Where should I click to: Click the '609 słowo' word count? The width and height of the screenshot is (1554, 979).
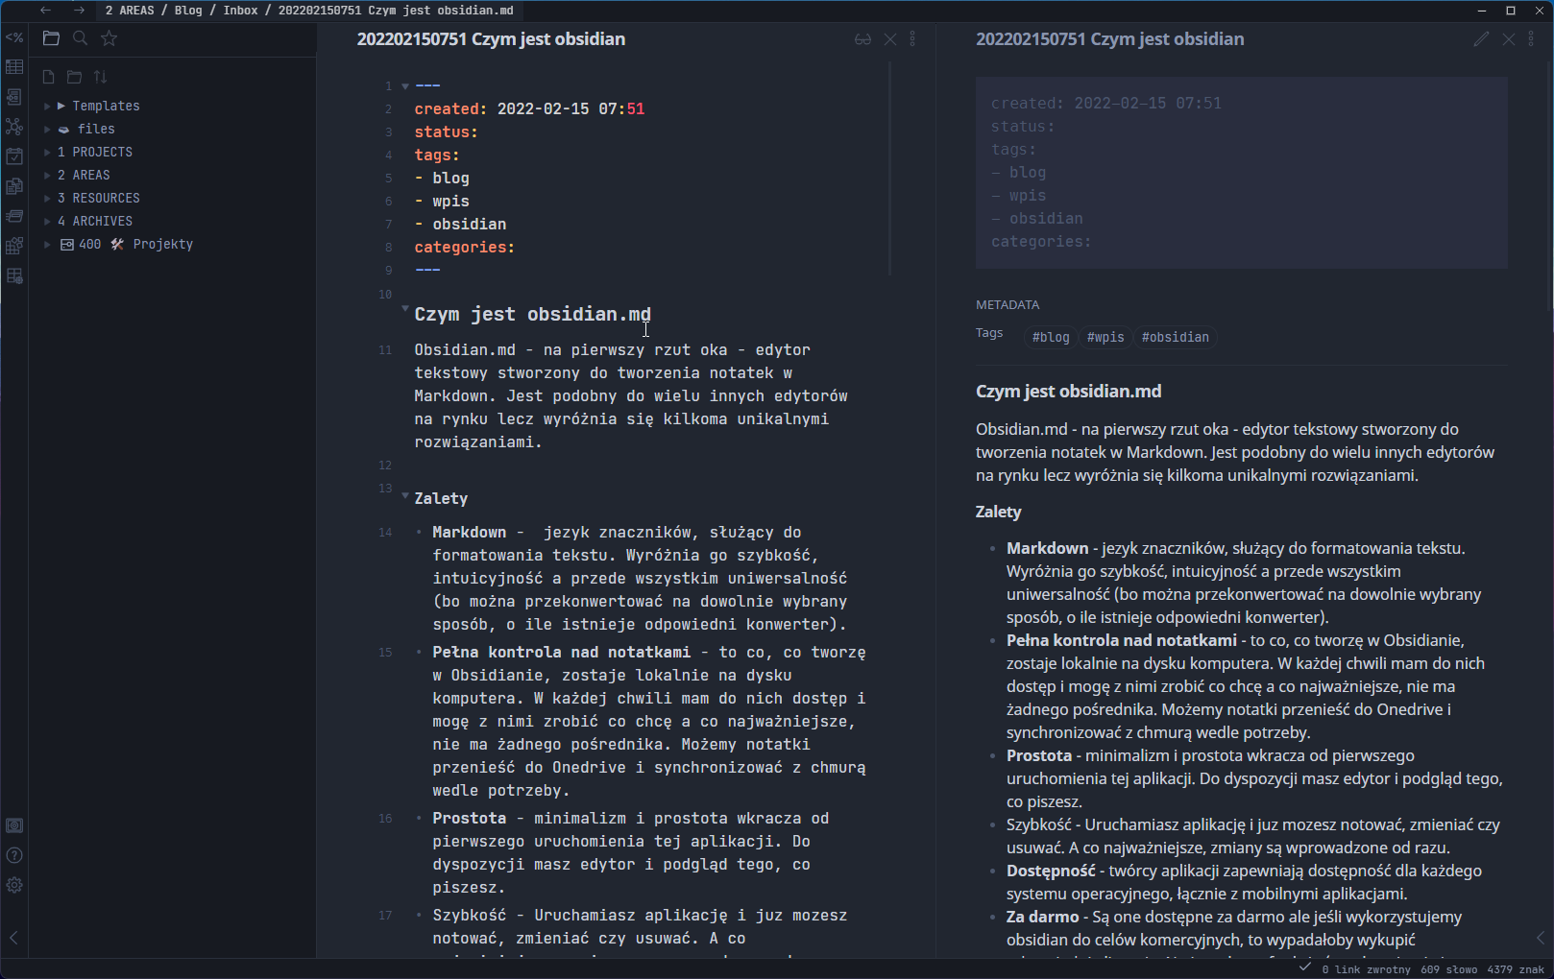pyautogui.click(x=1449, y=969)
